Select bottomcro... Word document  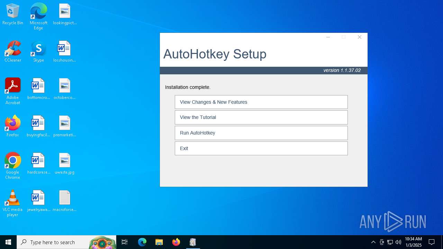38,89
